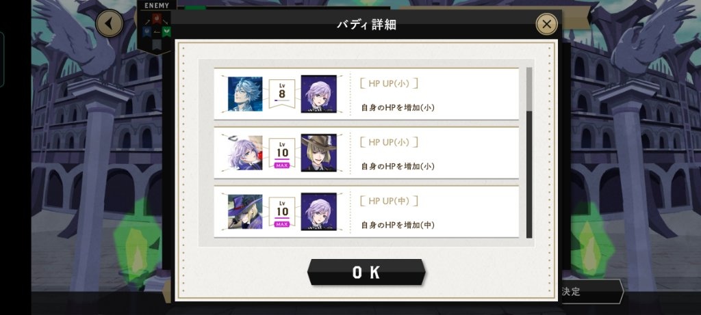This screenshot has height=315, width=701.
Task: Tap the blue water element icon under ENEMY
Action: point(146,31)
